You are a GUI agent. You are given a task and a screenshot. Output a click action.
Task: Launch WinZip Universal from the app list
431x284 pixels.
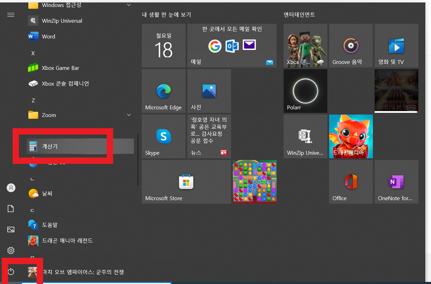click(80, 21)
